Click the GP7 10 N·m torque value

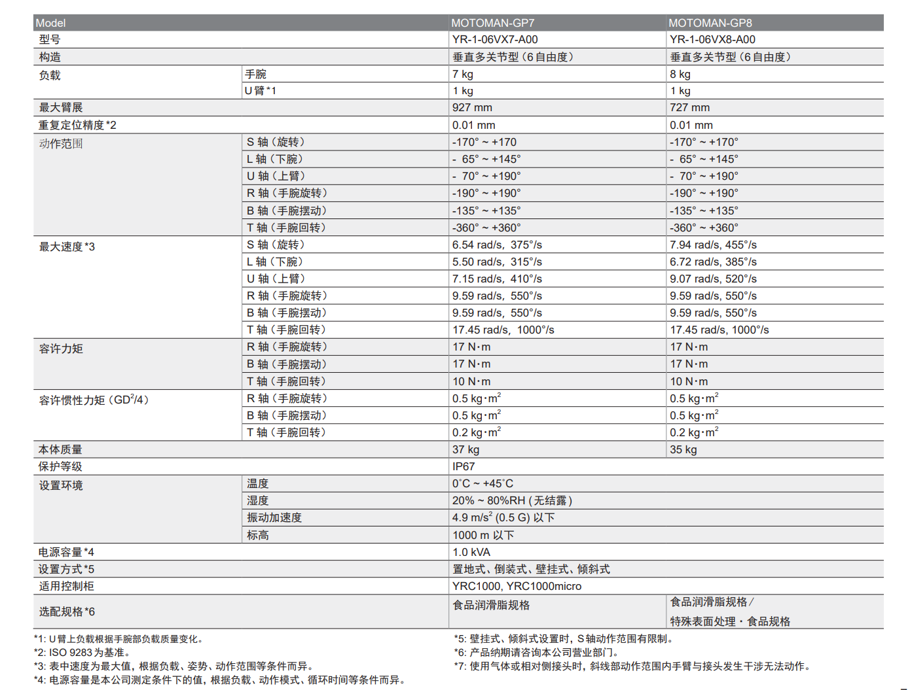tap(471, 381)
